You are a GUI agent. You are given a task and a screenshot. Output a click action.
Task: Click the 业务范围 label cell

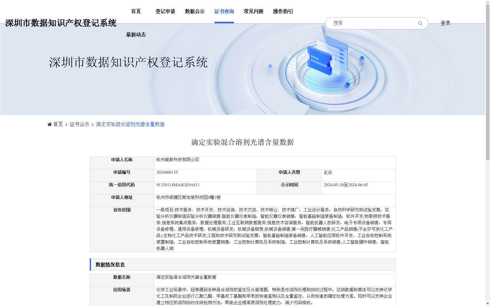[x=122, y=229]
